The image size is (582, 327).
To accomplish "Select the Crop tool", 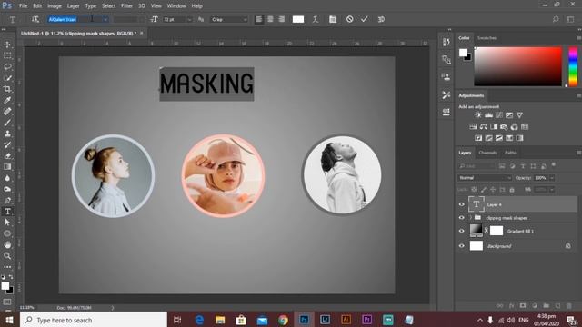I will (x=7, y=89).
